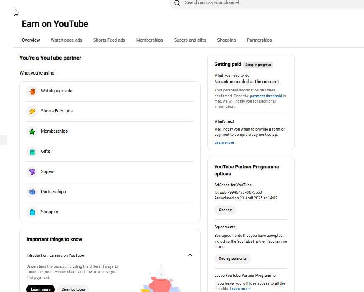The height and width of the screenshot is (292, 364).
Task: Click Learn more under What's next
Action: tap(224, 142)
